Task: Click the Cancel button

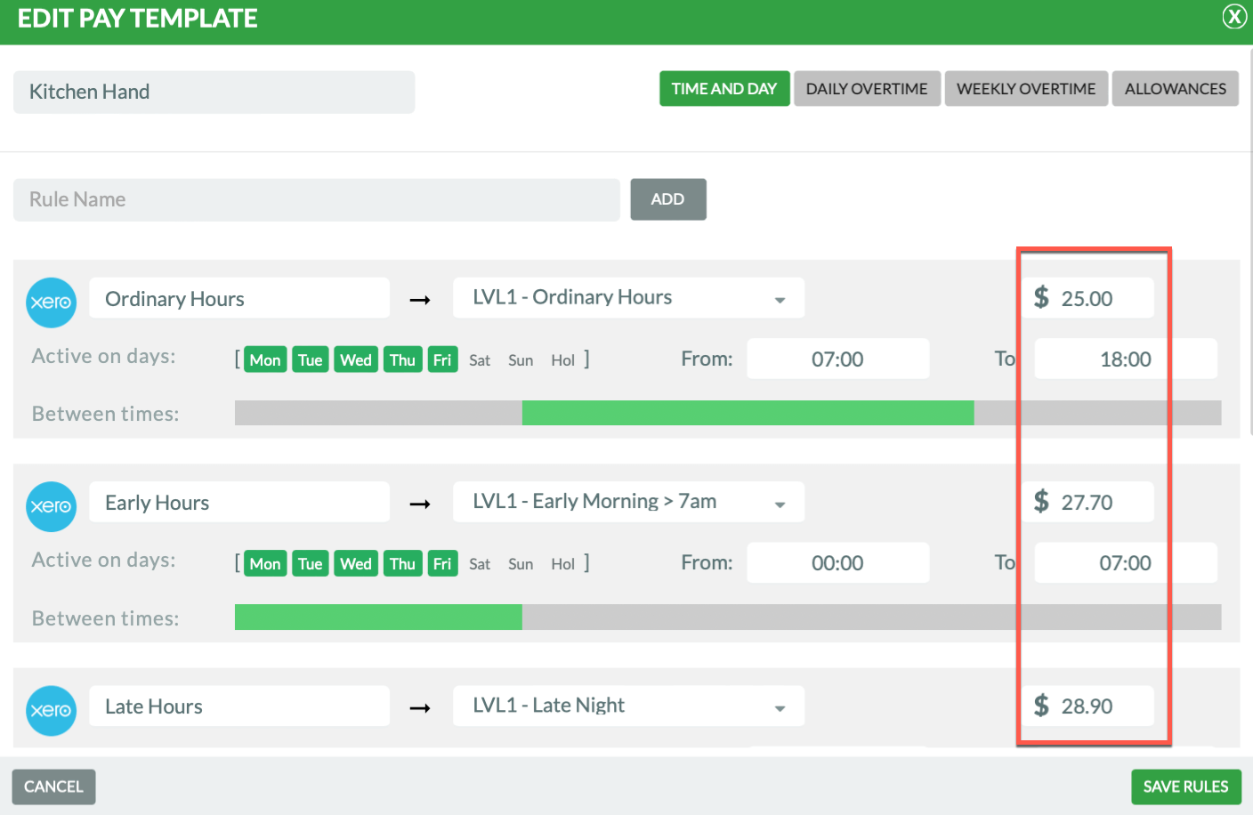Action: point(53,787)
